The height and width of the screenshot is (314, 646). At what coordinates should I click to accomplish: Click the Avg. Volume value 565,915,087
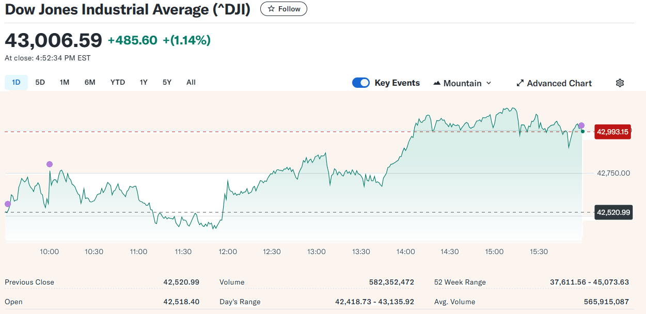click(x=606, y=302)
